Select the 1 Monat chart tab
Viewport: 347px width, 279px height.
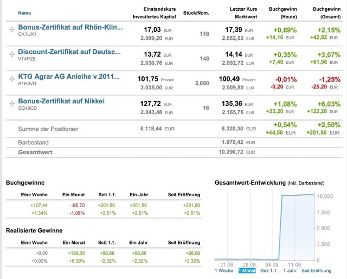(x=247, y=270)
